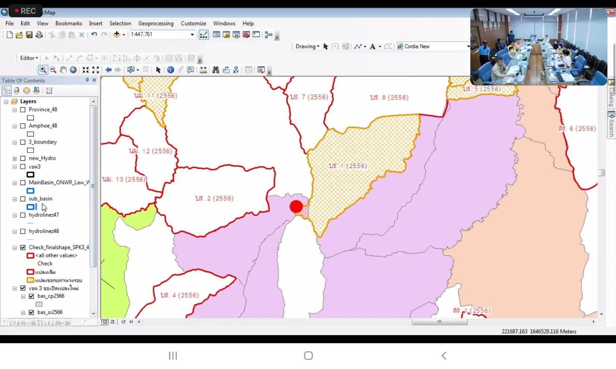
Task: Open the Geoprocessing menu
Action: 155,23
